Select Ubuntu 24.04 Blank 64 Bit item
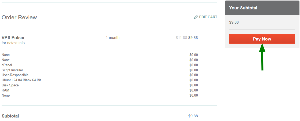Screen dimensions: 300x121 click(x=21, y=80)
